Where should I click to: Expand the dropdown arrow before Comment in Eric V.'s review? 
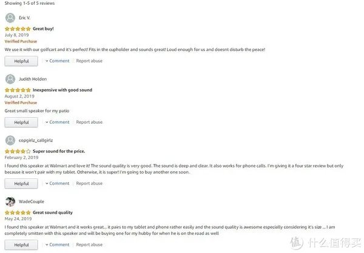tap(46, 61)
